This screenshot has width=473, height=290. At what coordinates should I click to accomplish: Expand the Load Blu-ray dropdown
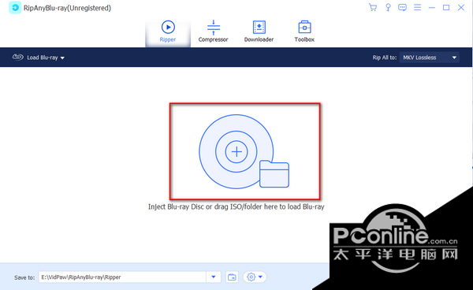point(62,58)
